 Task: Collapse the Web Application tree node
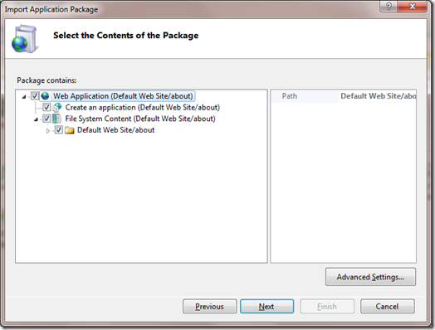coord(24,97)
